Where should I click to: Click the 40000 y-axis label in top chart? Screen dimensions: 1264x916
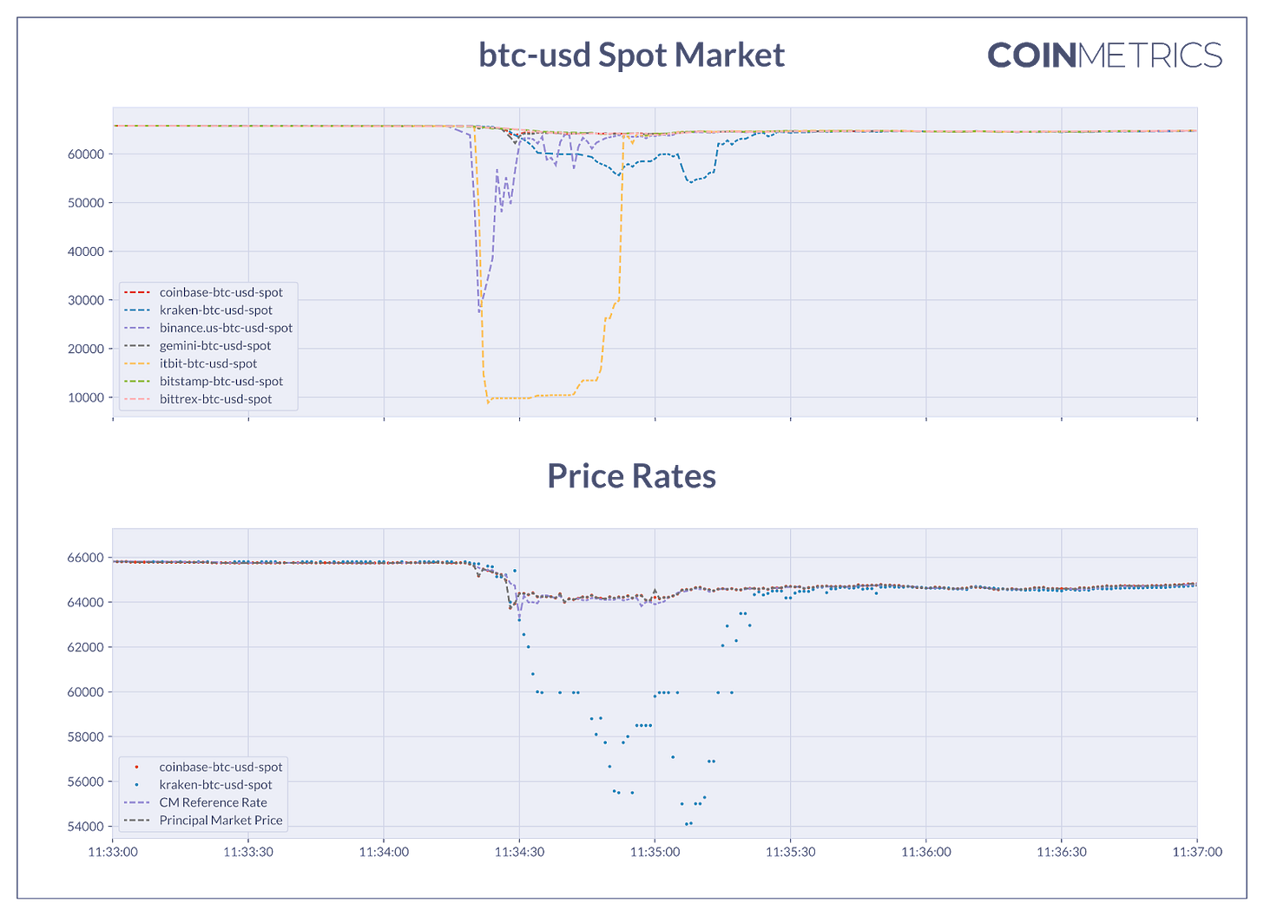point(85,252)
